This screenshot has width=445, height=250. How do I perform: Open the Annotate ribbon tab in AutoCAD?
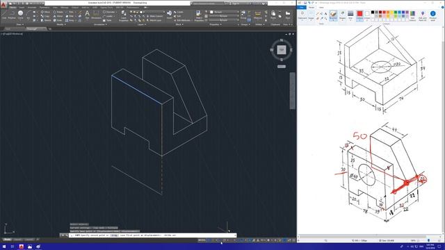[32, 8]
